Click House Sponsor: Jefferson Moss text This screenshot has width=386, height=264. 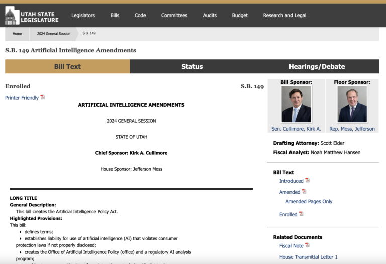pos(131,169)
